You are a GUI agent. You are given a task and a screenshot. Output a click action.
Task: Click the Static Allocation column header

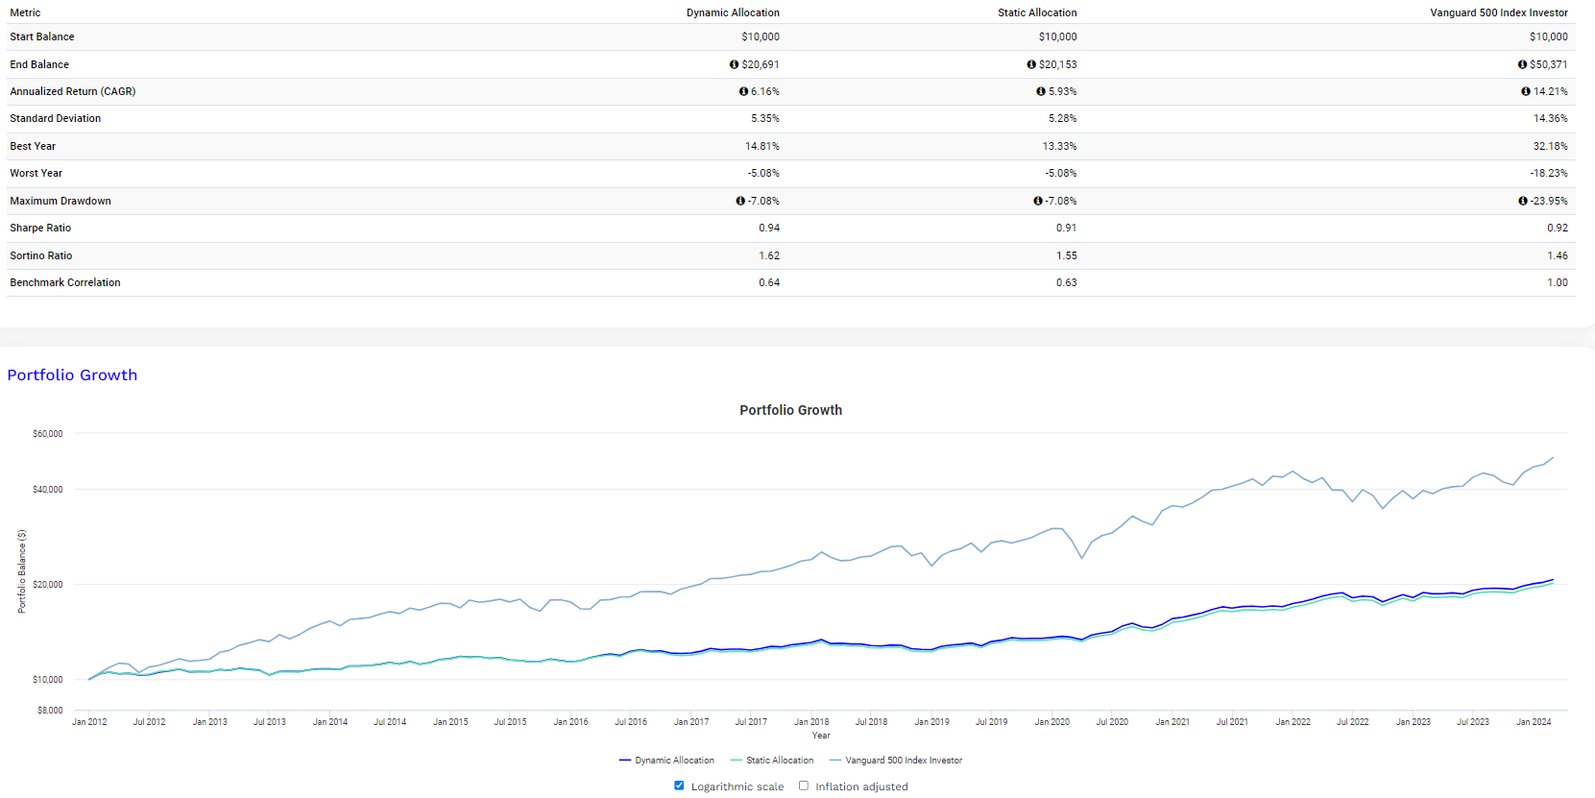click(1037, 12)
